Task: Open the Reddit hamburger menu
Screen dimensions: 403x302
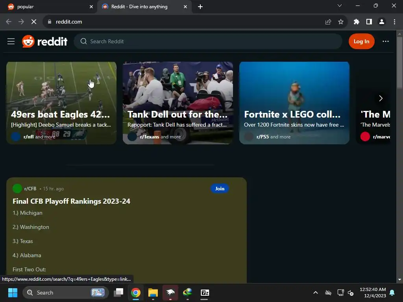Action: (x=11, y=41)
